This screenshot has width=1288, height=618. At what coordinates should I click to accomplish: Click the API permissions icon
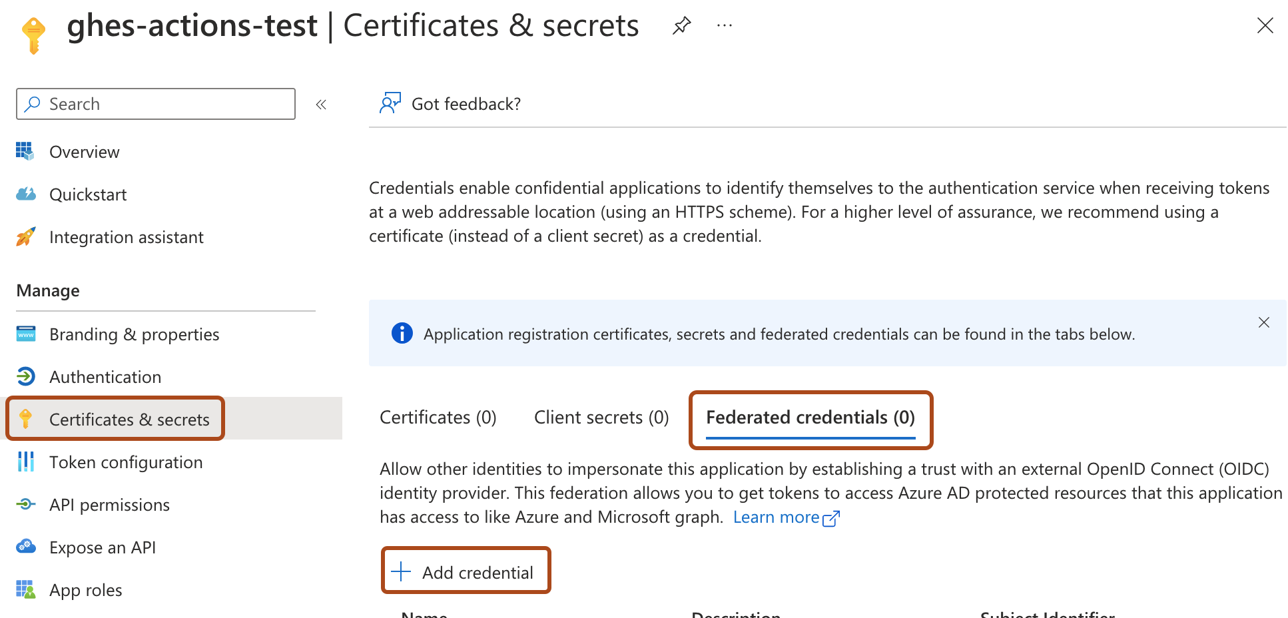point(25,505)
